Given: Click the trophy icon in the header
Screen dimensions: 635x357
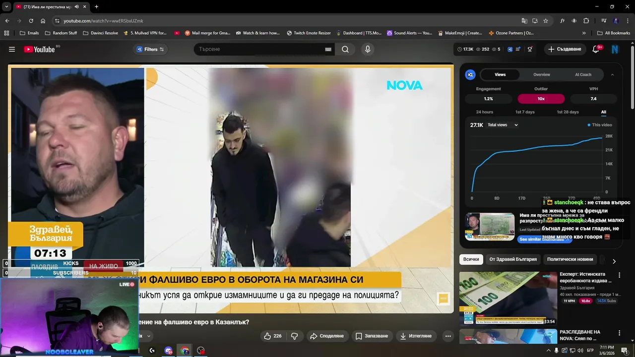Looking at the screenshot, I should click(530, 49).
